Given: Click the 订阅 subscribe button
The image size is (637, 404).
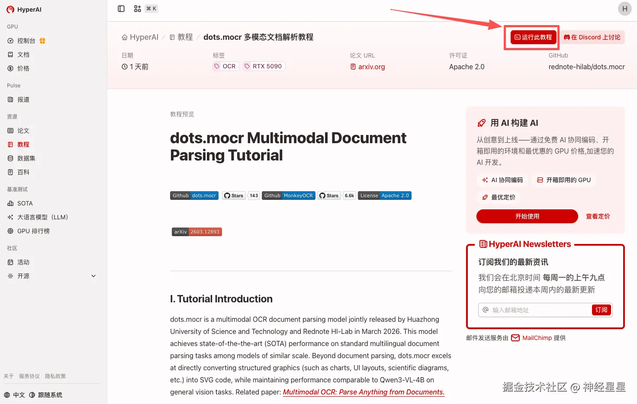Looking at the screenshot, I should [601, 310].
